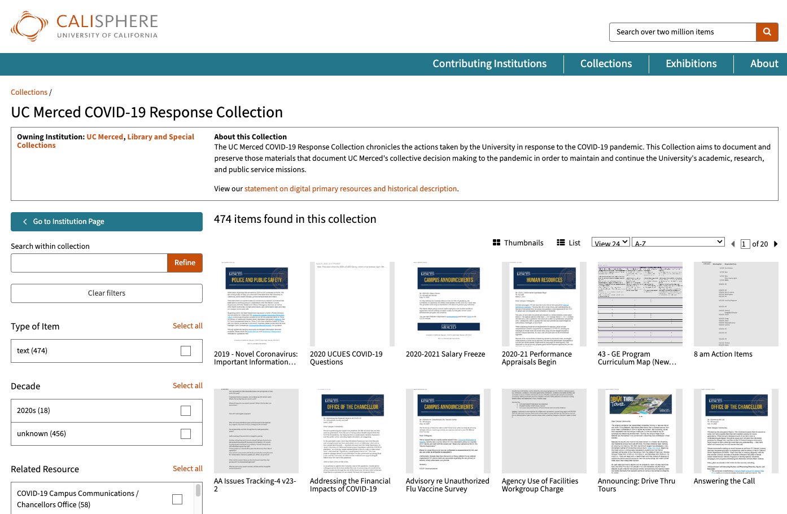Open Addressing the Financial Impacts thumbnail
787x514 pixels.
(352, 431)
